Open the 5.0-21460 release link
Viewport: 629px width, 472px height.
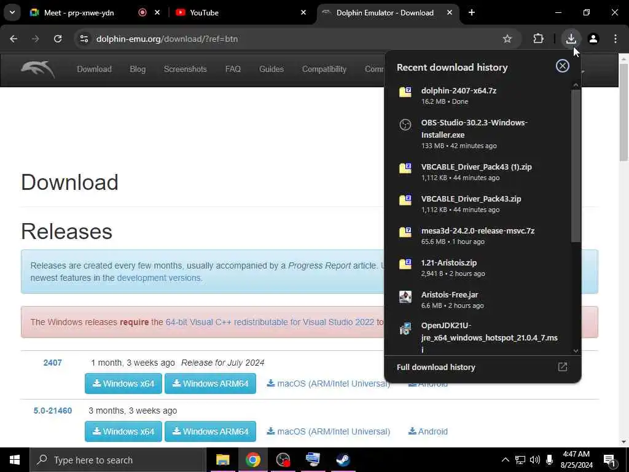(53, 411)
